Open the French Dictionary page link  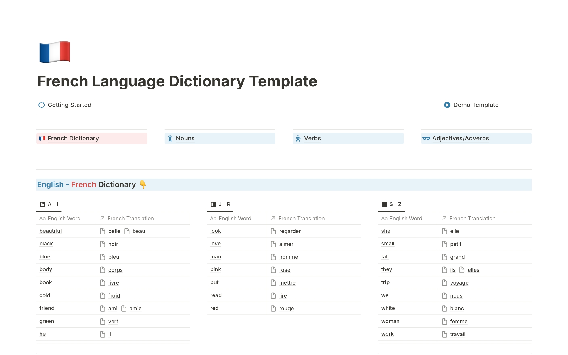point(73,139)
